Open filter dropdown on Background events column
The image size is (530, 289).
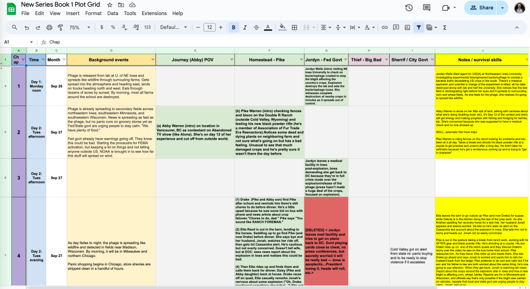pos(152,60)
